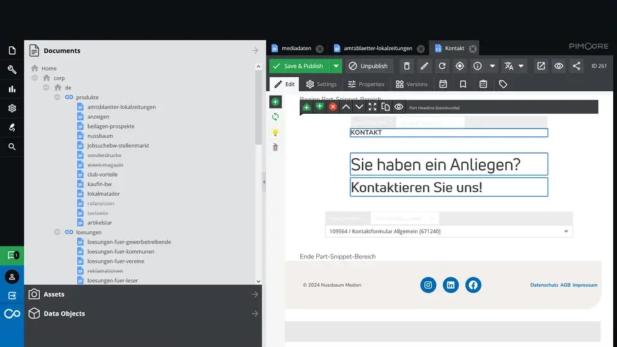This screenshot has height=347, width=617.
Task: Open the translation dropdown arrow
Action: (521, 66)
